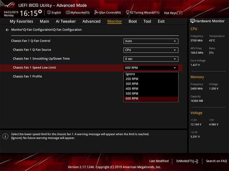Select the Chassis Fan 1 Profile row

pyautogui.click(x=27, y=77)
